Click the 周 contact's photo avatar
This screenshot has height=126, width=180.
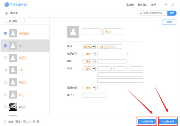click(x=13, y=107)
